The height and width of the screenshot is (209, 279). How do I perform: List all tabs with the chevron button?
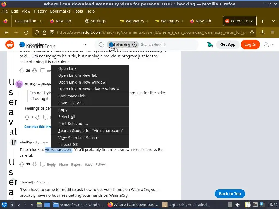coord(274,21)
